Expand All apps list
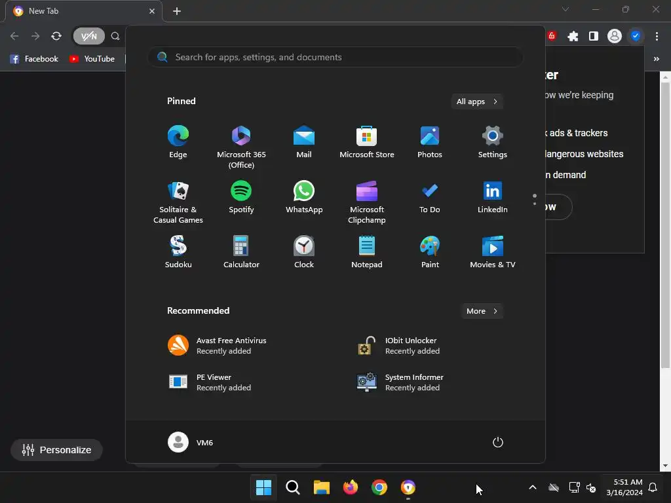Viewport: 671px width, 503px height. 477,102
